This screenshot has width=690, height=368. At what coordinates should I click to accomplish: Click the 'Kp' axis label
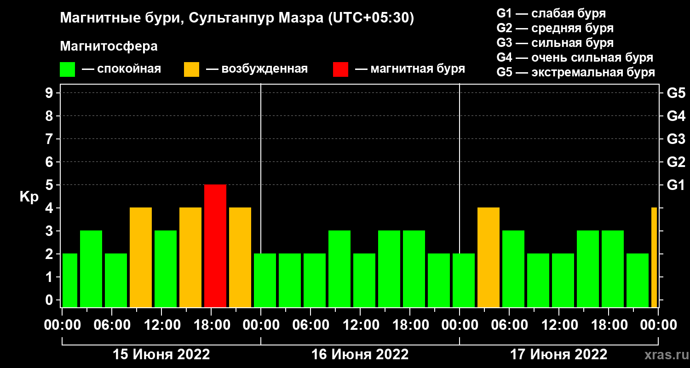point(29,196)
